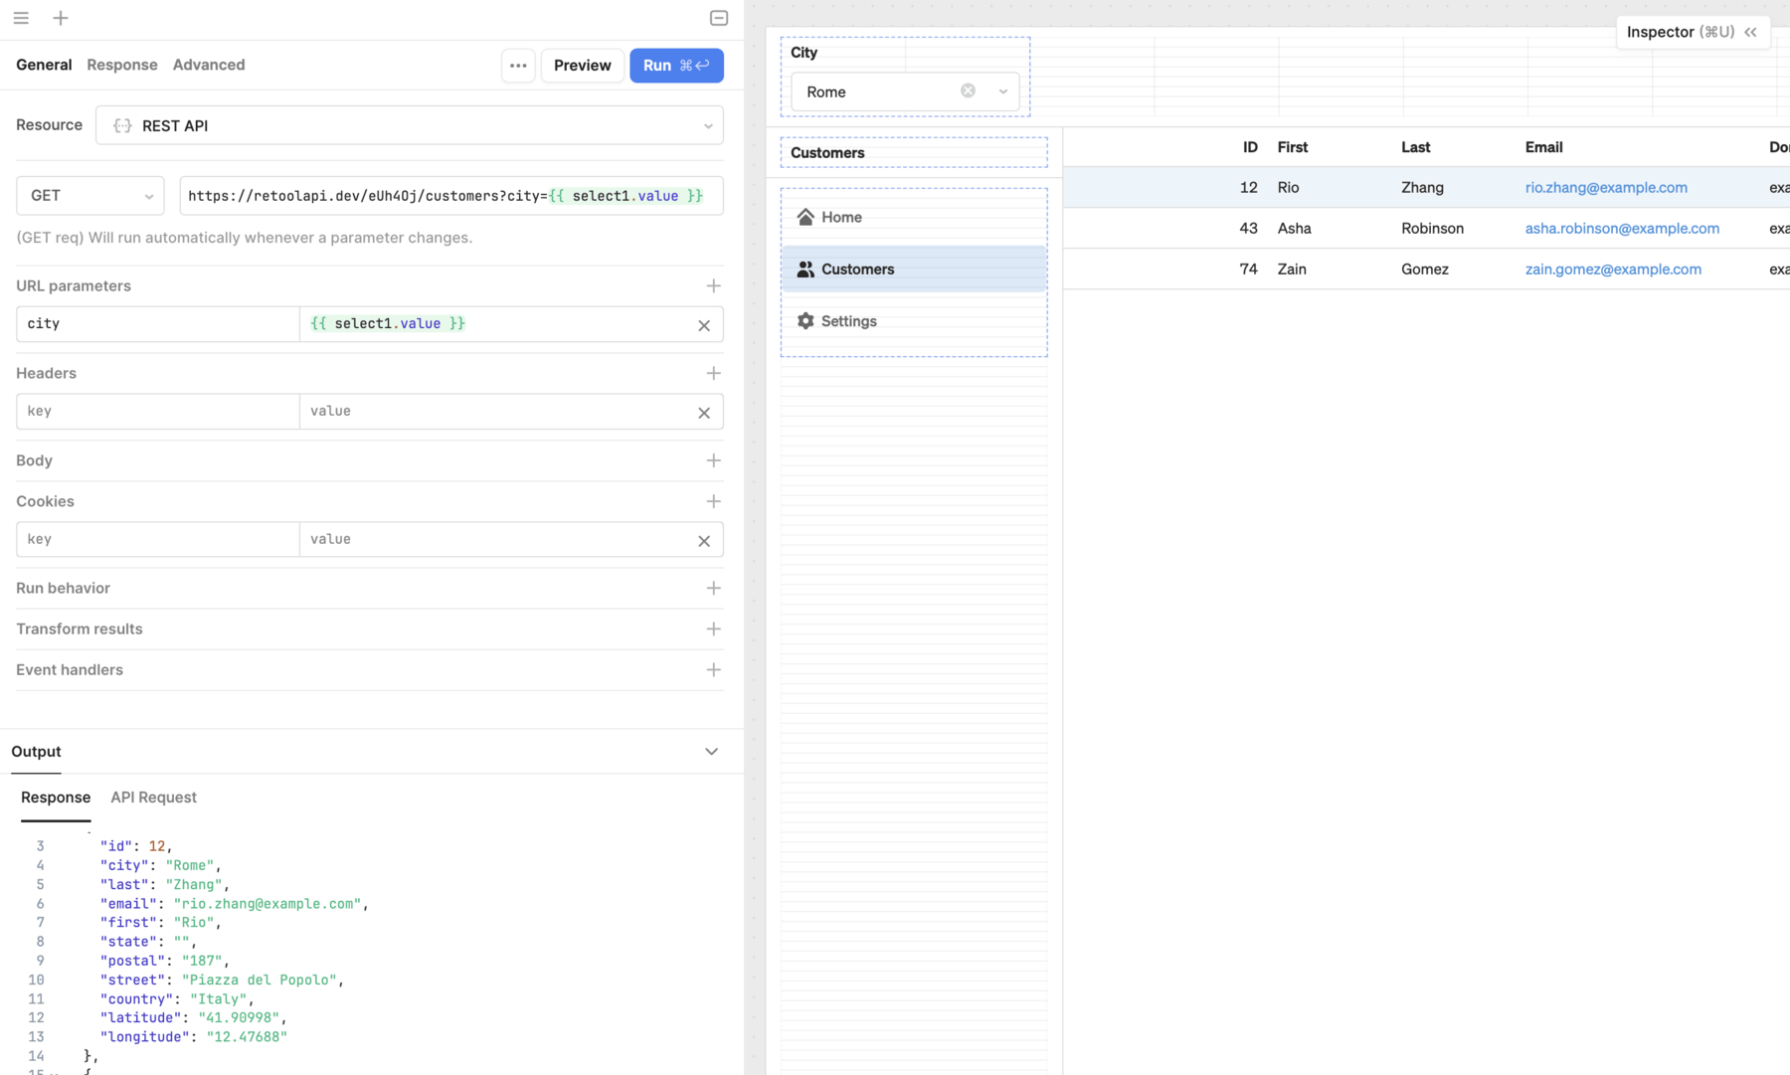The image size is (1790, 1075).
Task: Open zain.gomez@example.com email link
Action: (x=1613, y=269)
